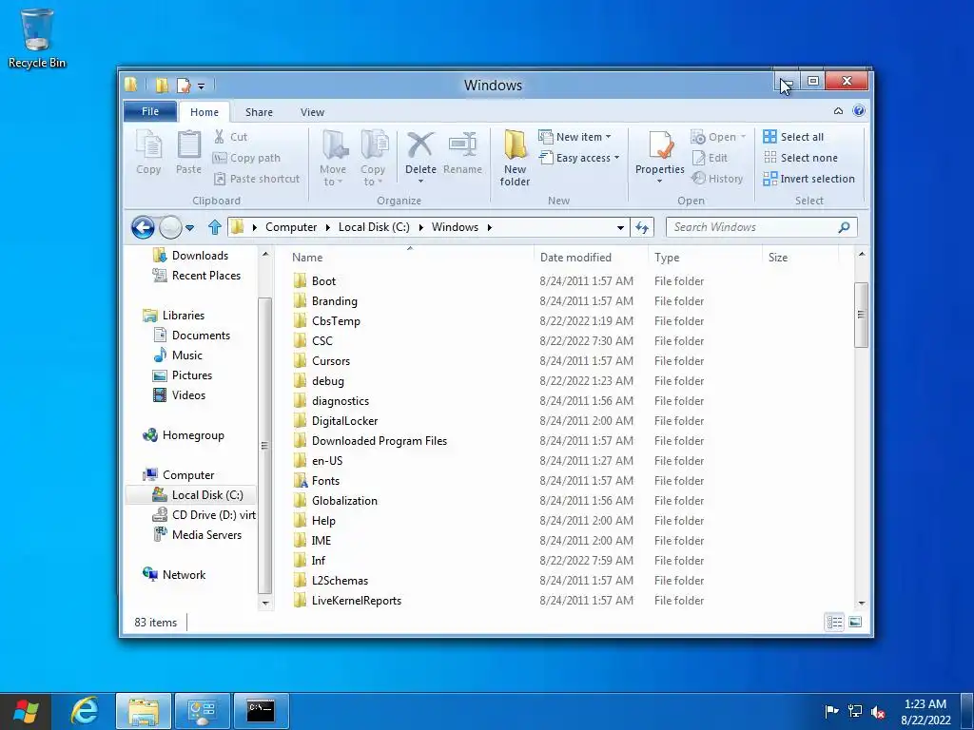
Task: Click the Command Prompt taskbar icon
Action: tap(261, 711)
